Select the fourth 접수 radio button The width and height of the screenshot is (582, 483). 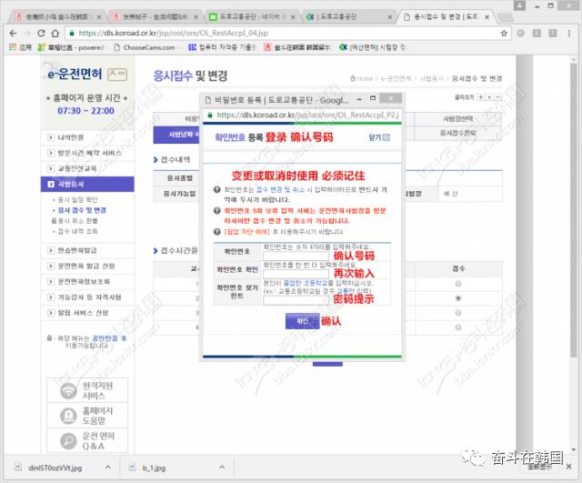pos(458,327)
